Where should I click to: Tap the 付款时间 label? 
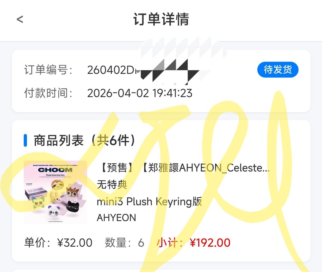[x=48, y=93]
